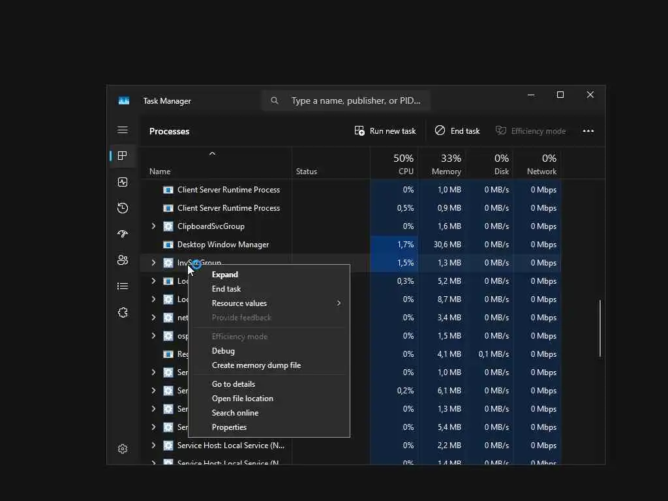Expand the row with 6,1 MB memory

click(153, 391)
